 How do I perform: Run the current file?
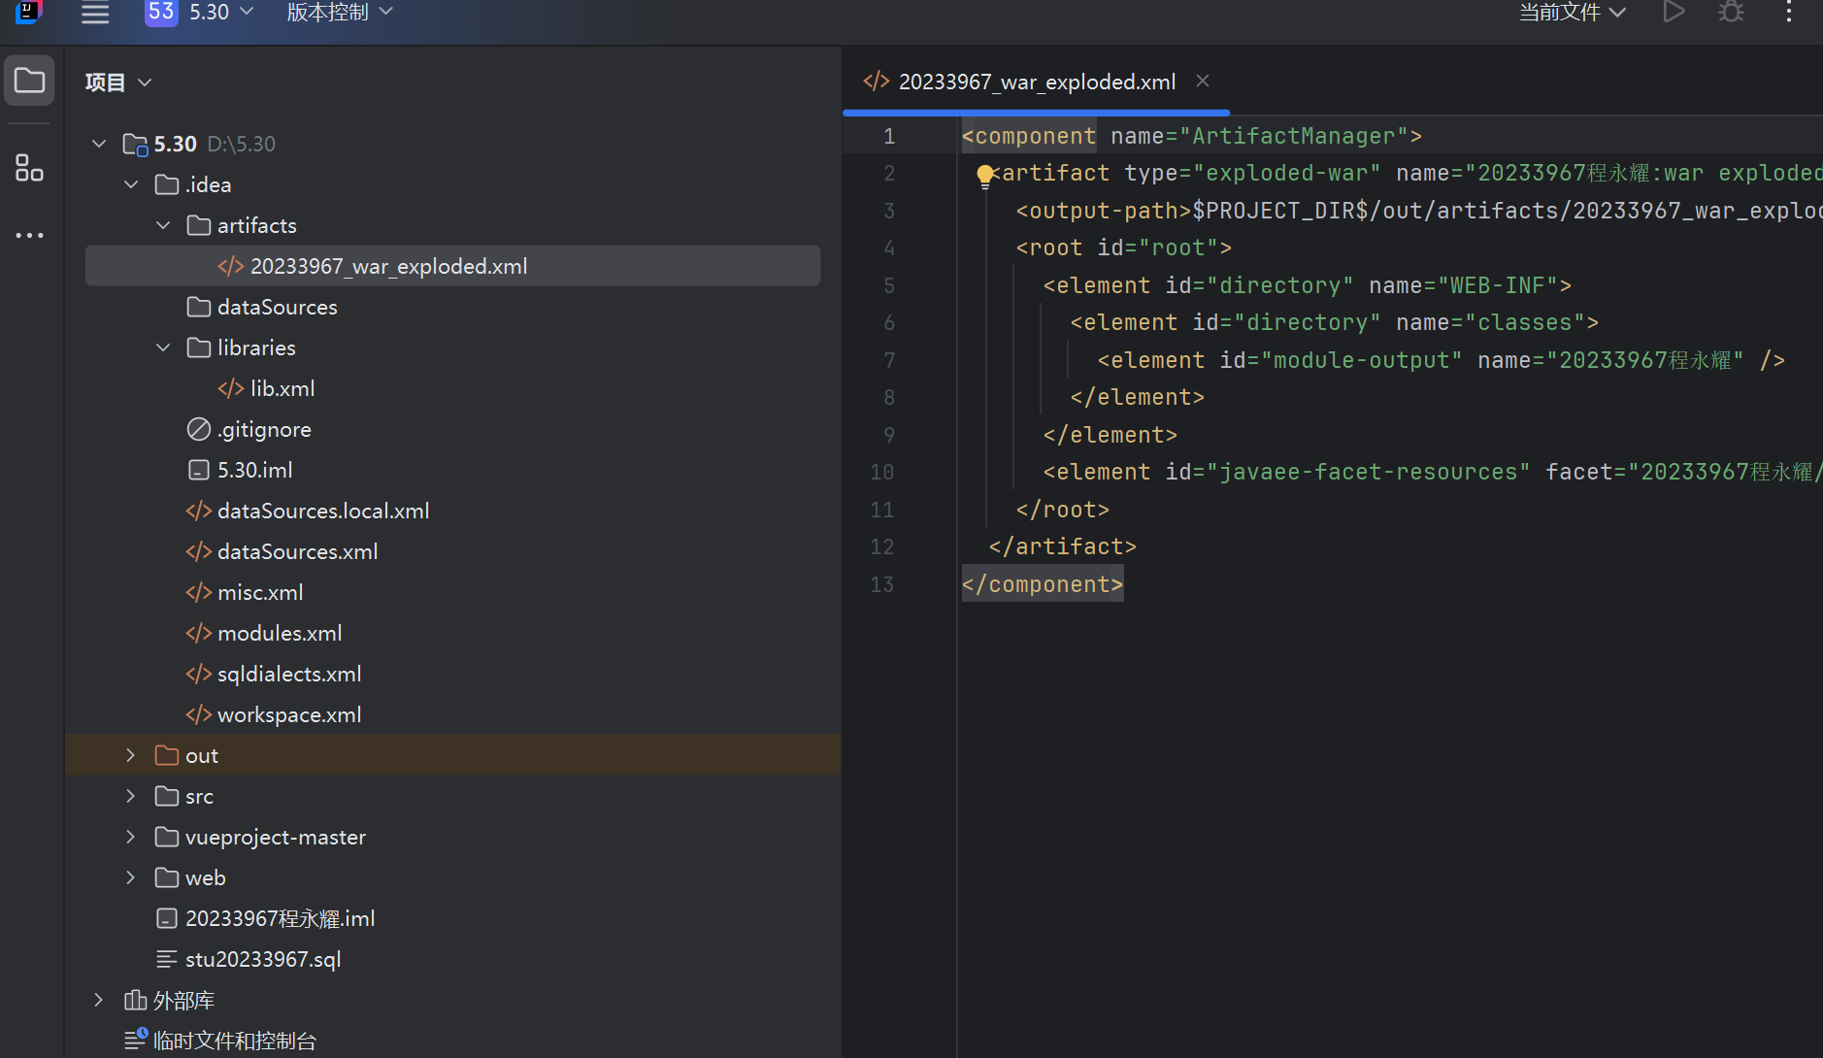[1674, 12]
